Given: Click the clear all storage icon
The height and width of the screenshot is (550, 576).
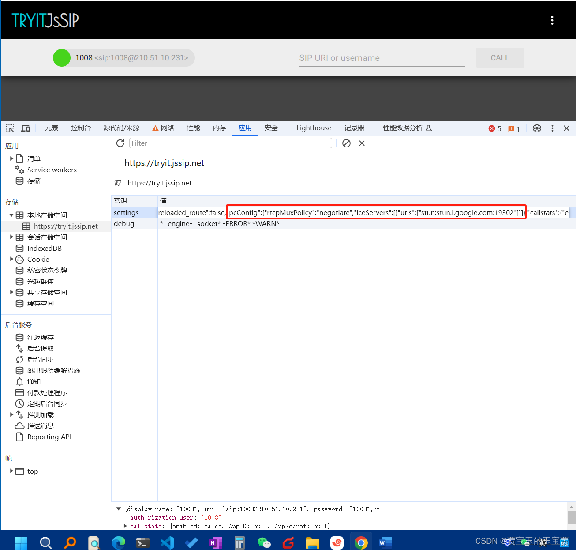Looking at the screenshot, I should coord(347,143).
